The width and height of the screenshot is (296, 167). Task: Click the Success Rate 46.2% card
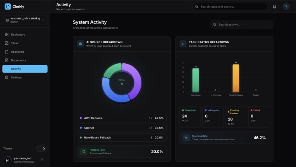tap(224, 138)
